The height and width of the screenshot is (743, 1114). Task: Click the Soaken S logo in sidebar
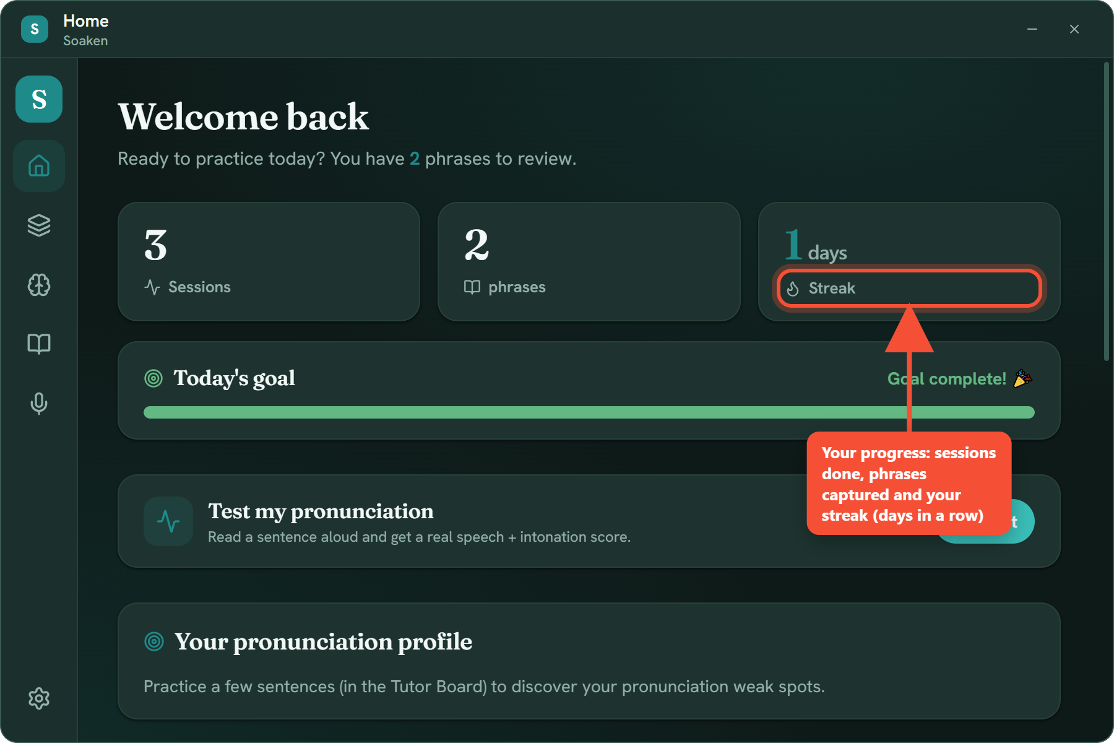tap(39, 99)
